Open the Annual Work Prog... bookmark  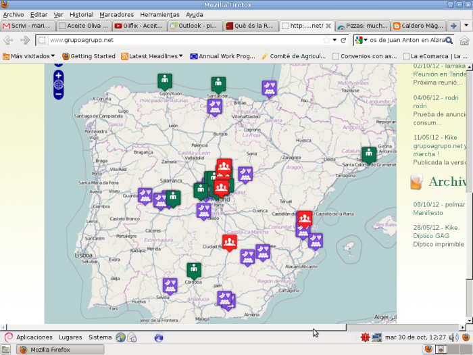pyautogui.click(x=222, y=56)
